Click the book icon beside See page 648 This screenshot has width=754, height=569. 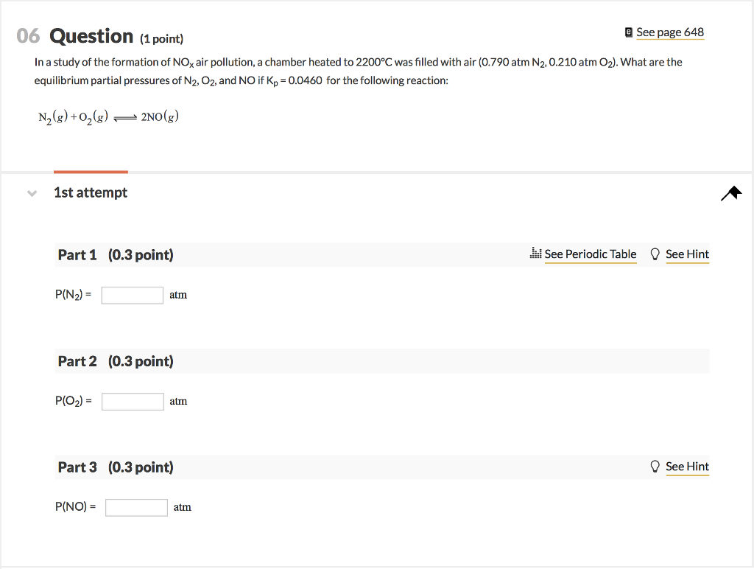629,32
